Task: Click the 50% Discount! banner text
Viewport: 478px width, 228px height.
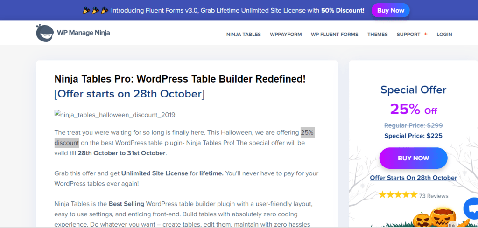Action: 342,10
